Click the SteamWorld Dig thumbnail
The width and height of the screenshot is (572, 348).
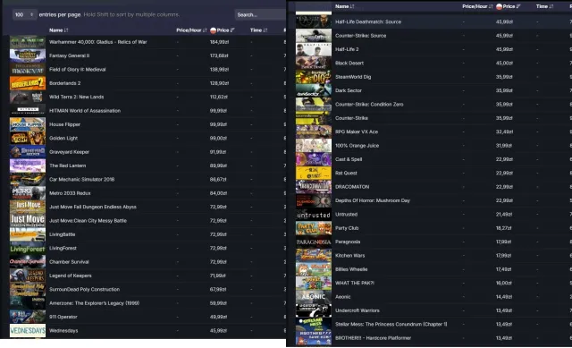point(314,77)
